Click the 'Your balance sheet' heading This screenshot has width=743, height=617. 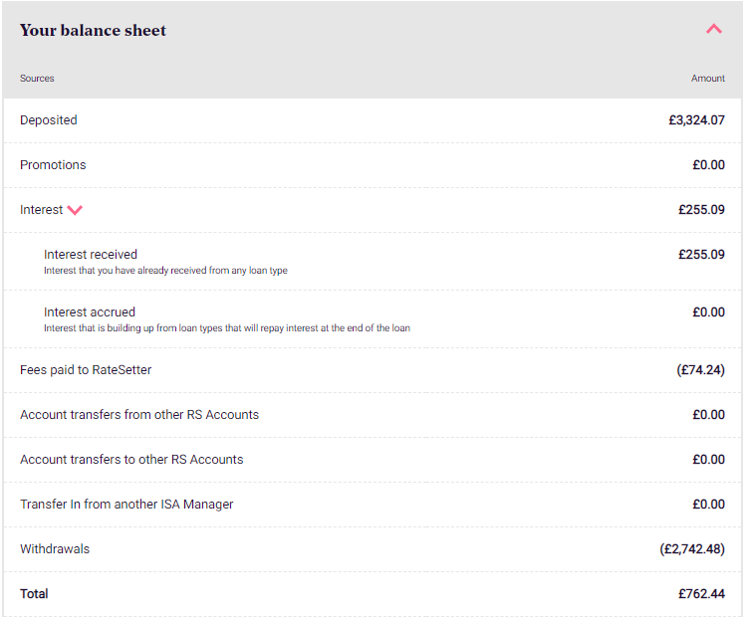coord(93,30)
